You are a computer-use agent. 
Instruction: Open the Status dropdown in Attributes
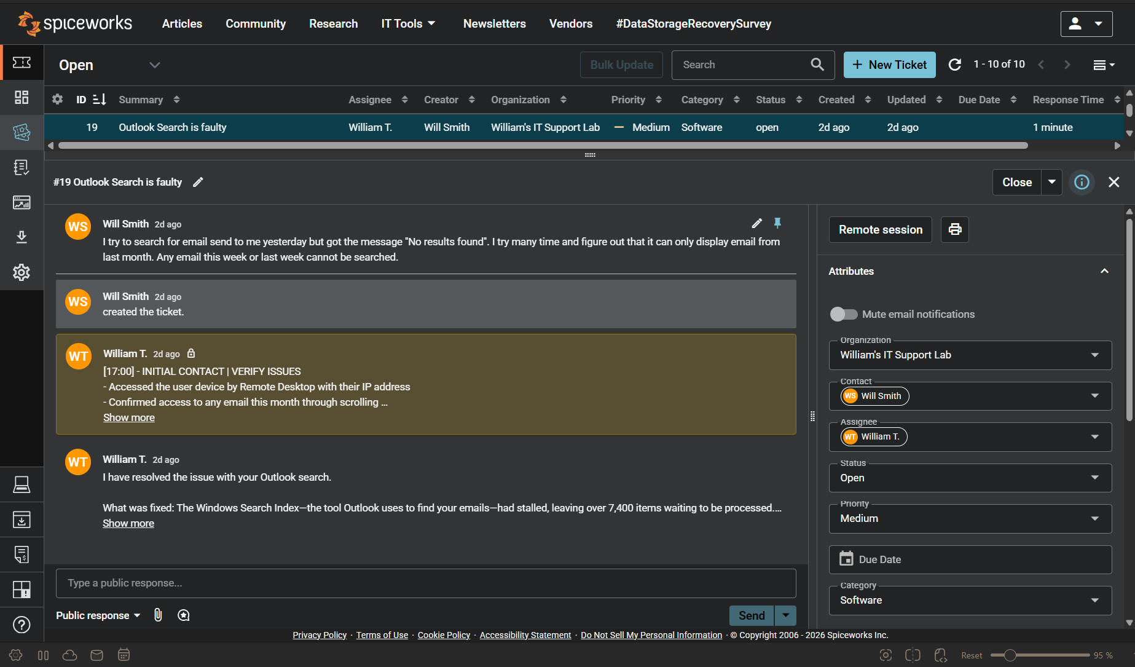tap(970, 478)
